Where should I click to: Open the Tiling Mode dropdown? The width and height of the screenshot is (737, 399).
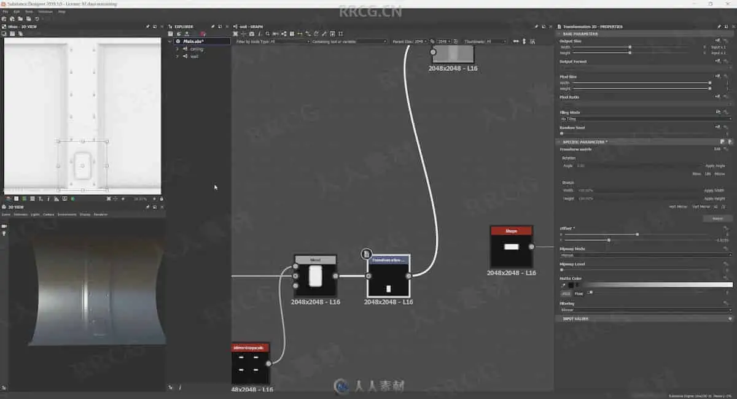[x=645, y=118]
